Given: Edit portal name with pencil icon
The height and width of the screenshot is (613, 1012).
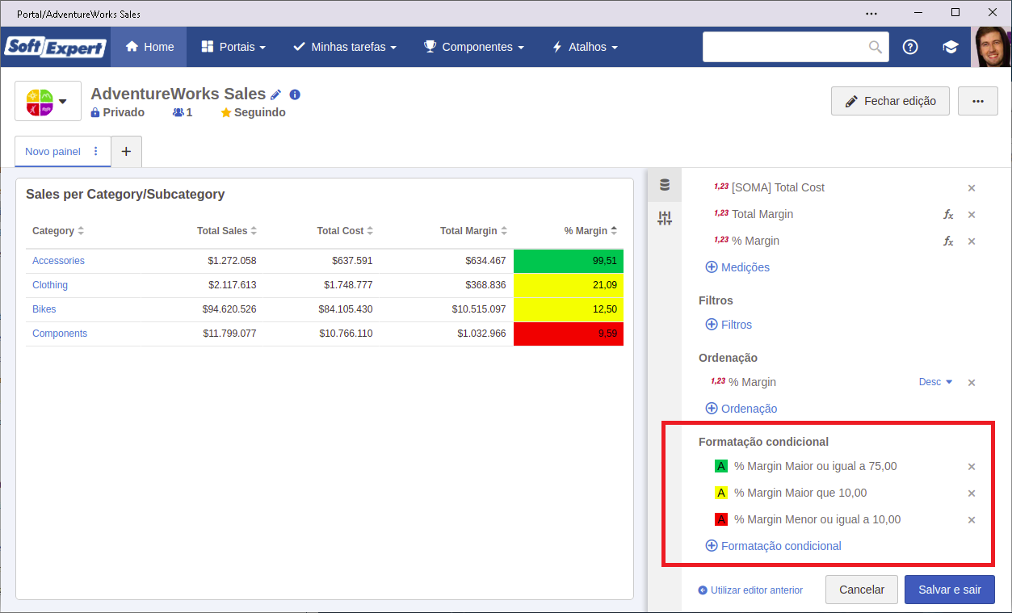Looking at the screenshot, I should pos(276,94).
